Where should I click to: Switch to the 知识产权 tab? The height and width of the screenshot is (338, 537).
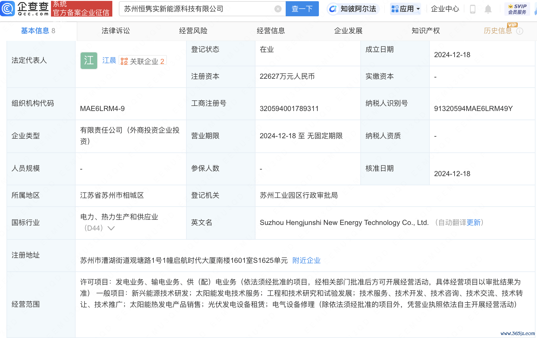coord(426,31)
